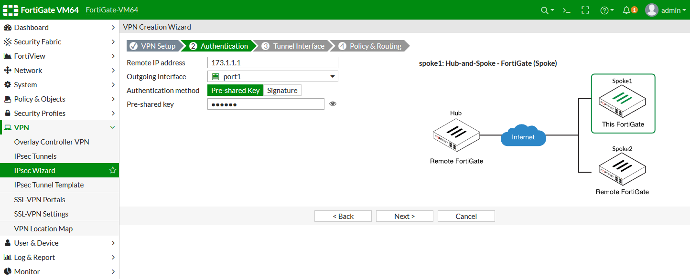Click the Hub FortiGate device image
Image resolution: width=690 pixels, height=279 pixels.
(456, 136)
